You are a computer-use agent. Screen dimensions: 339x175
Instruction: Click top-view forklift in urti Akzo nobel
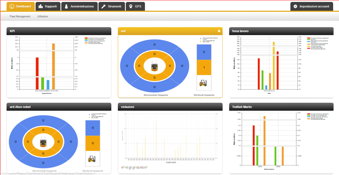(43, 142)
